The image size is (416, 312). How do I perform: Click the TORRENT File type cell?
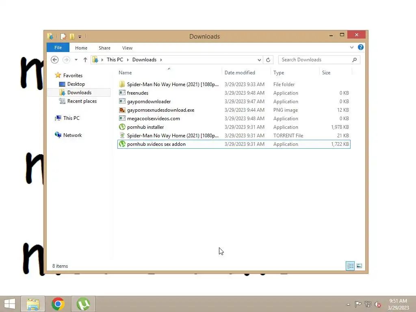point(288,136)
